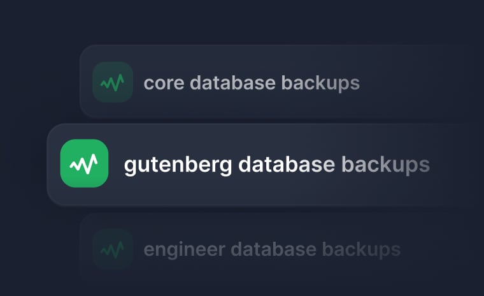484x296 pixels.
Task: Click empty right side of core row
Action: [420, 83]
